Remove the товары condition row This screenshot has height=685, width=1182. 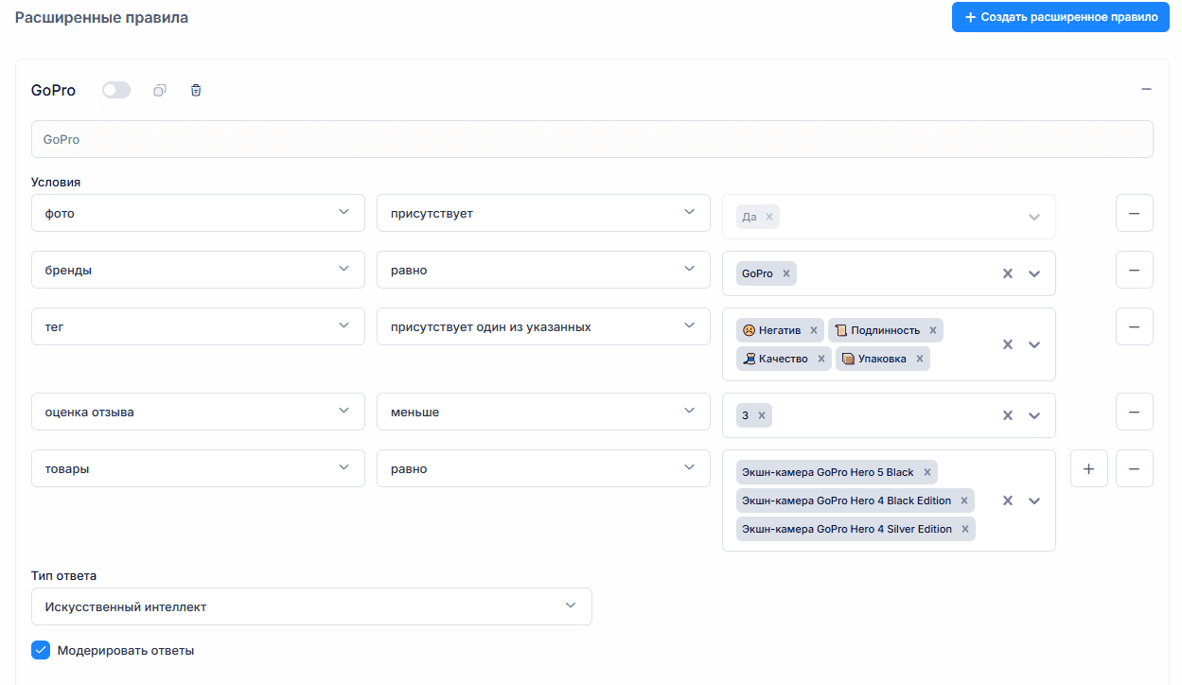coord(1135,468)
